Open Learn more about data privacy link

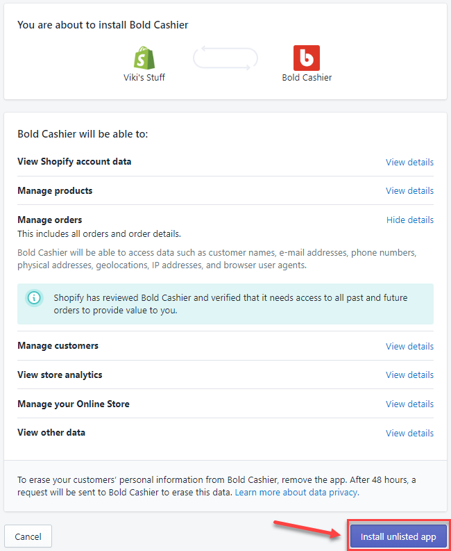coord(296,493)
